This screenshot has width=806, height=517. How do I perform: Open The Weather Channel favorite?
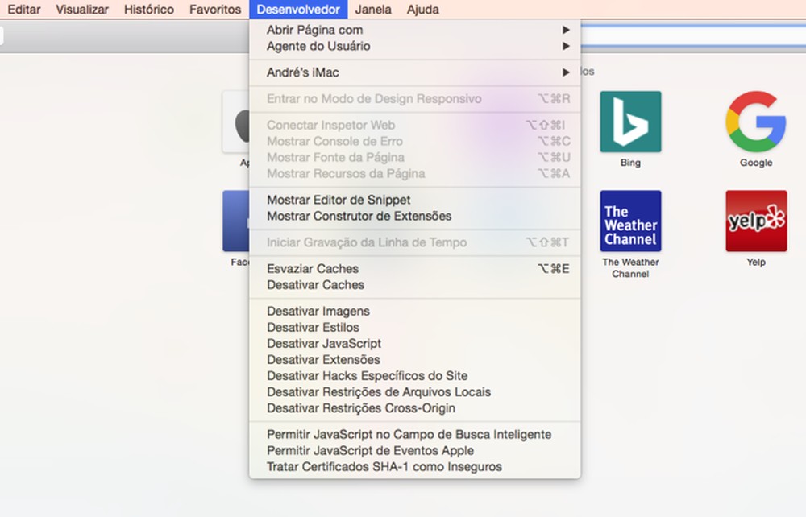630,221
